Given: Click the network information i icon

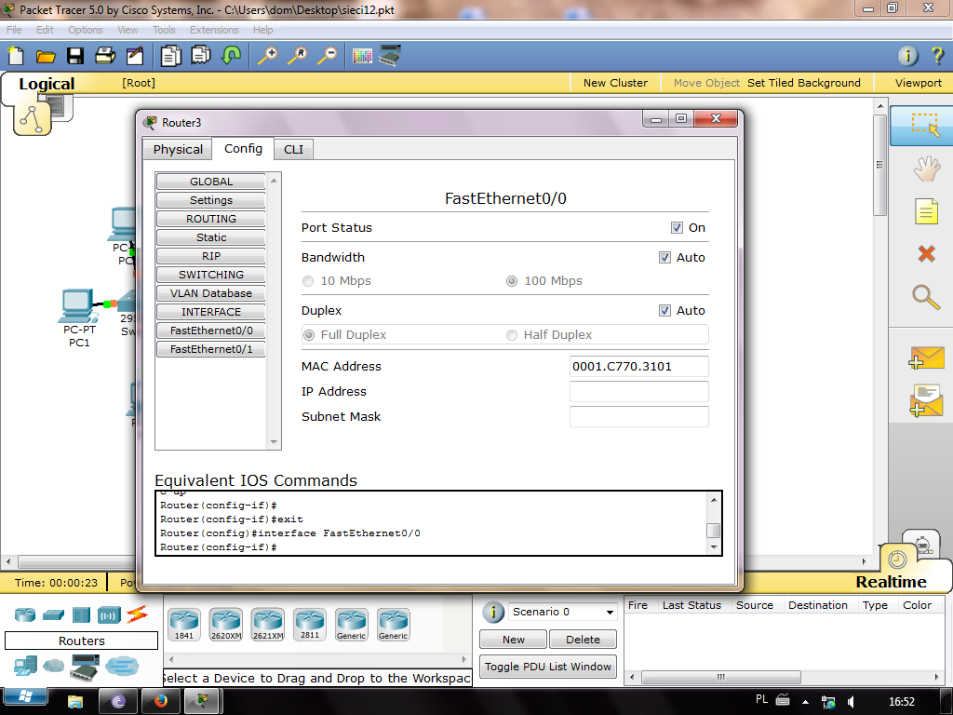Looking at the screenshot, I should [x=907, y=56].
